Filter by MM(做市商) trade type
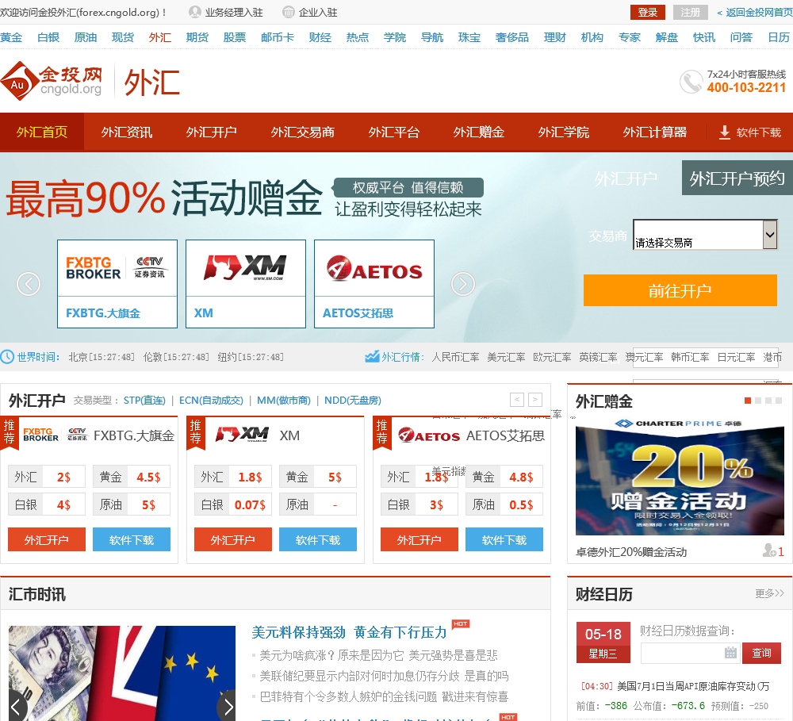 [284, 401]
